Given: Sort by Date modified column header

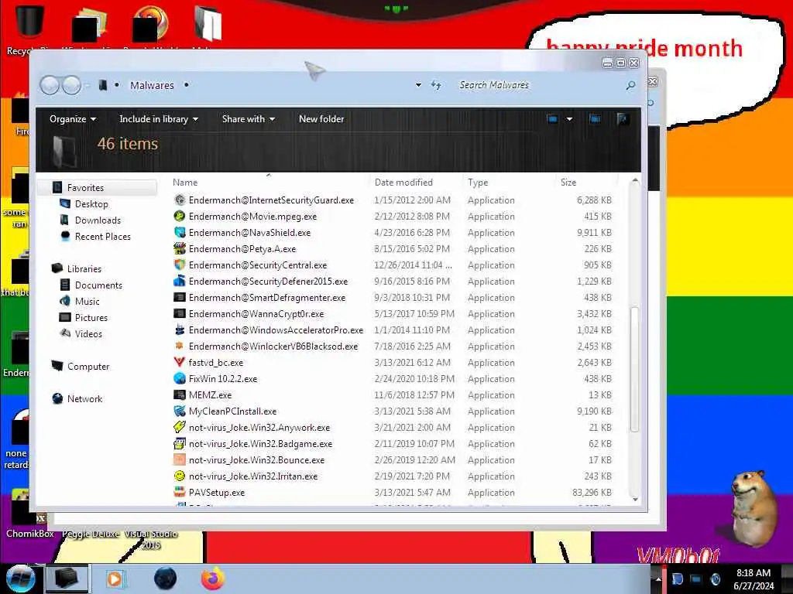Looking at the screenshot, I should point(403,183).
